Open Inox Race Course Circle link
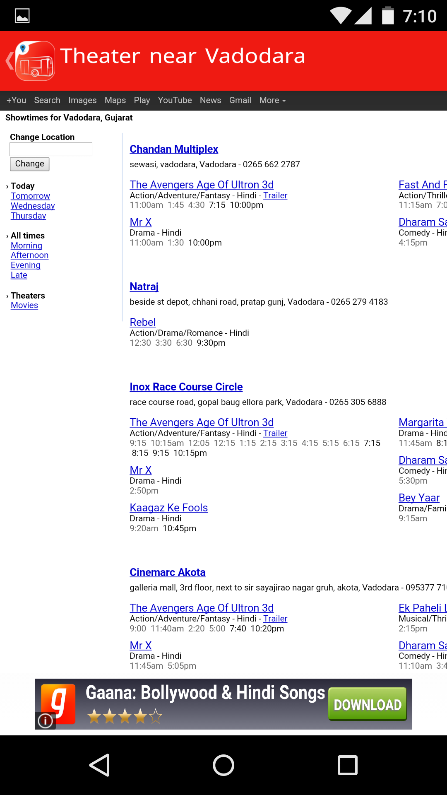 point(186,387)
